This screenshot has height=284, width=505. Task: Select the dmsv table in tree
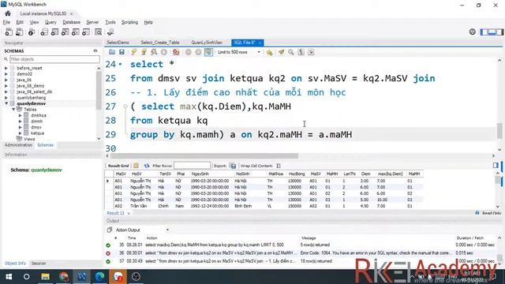point(36,127)
